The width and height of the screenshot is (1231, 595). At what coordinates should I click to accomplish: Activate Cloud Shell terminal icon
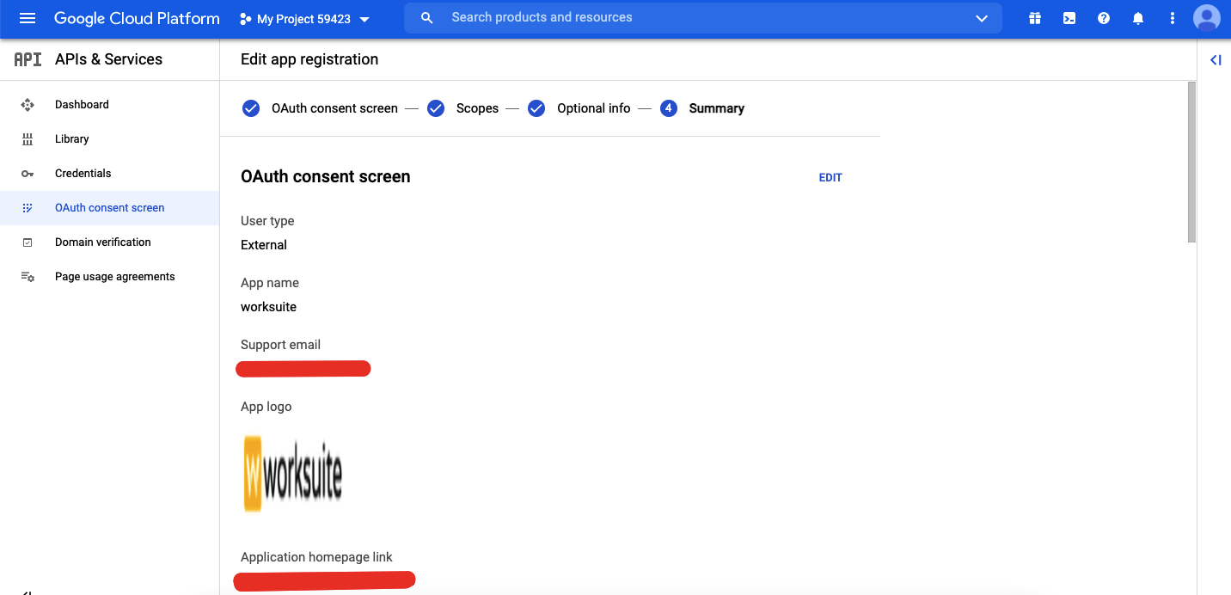pos(1069,18)
